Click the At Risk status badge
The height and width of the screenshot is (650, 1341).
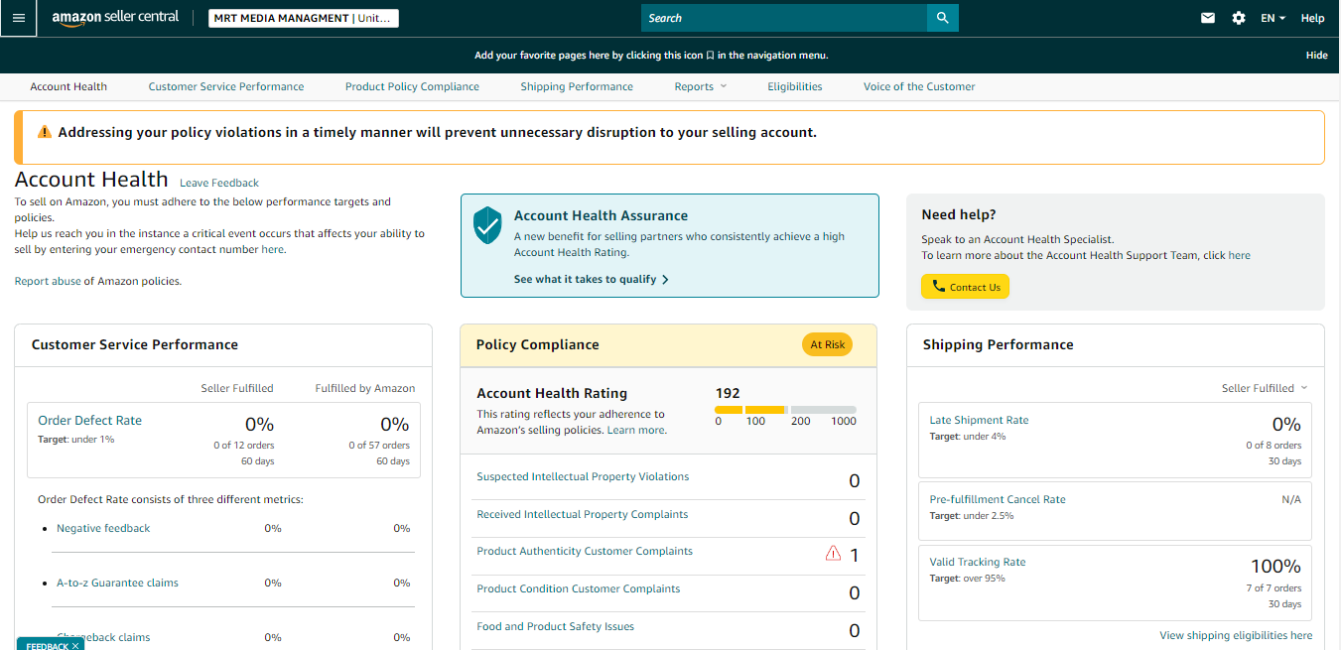click(827, 344)
